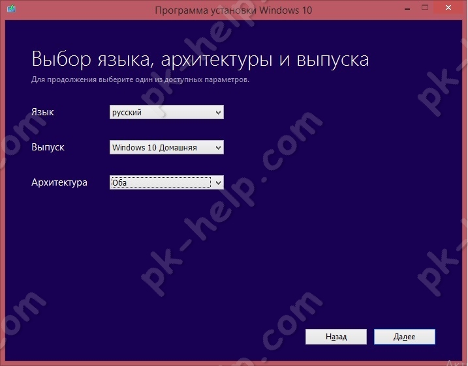468x366 pixels.
Task: Click the 'Архитектура' label
Action: click(x=59, y=182)
